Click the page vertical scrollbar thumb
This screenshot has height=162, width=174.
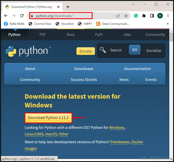172,37
